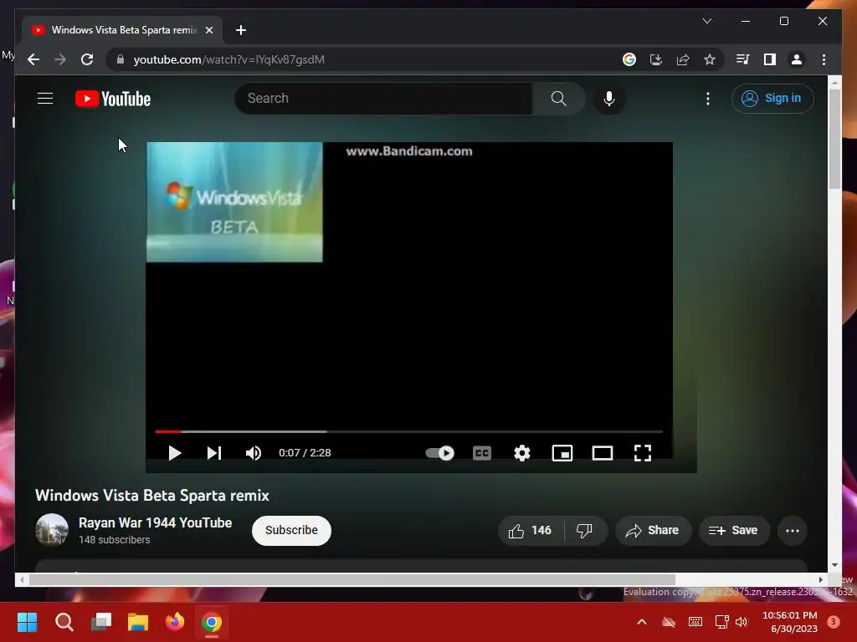857x642 pixels.
Task: Open Chrome tab search chevron
Action: (706, 21)
